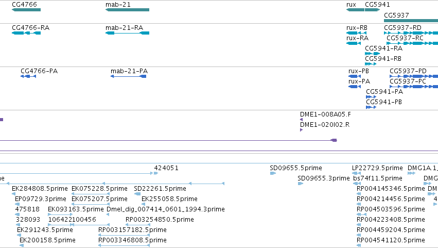438x248 pixels.
Task: Select the CG4766 gene feature label
Action: click(x=24, y=5)
